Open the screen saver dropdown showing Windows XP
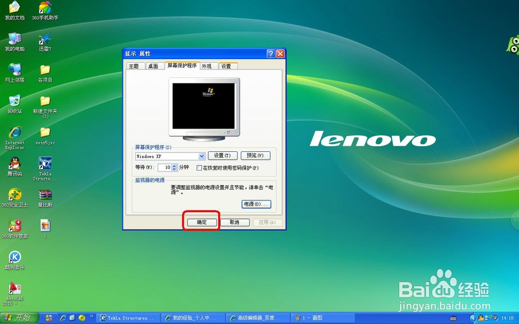 (x=201, y=156)
